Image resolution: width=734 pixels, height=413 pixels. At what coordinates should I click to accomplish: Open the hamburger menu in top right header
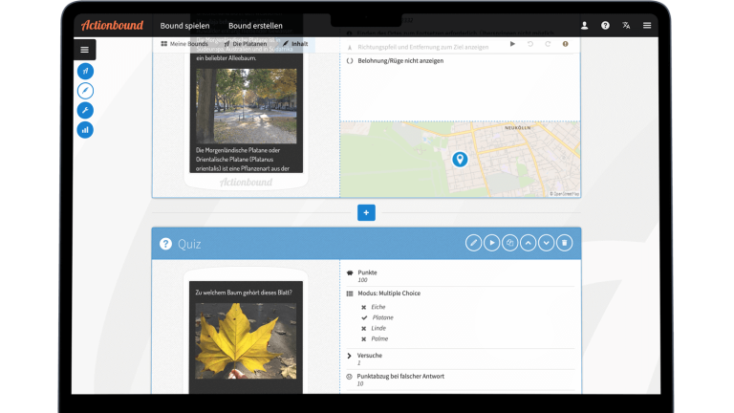point(647,26)
